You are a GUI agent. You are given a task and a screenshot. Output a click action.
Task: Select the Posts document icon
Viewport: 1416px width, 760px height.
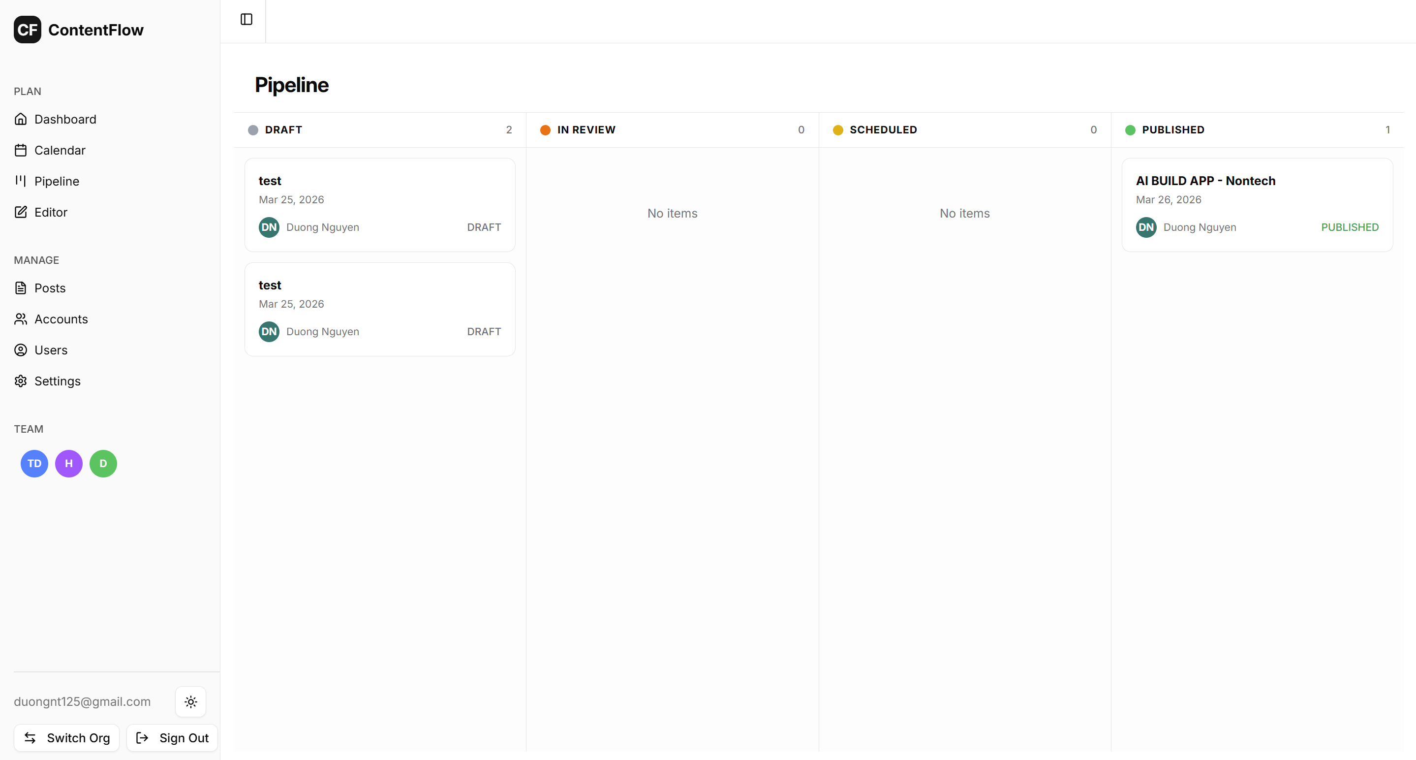coord(21,287)
